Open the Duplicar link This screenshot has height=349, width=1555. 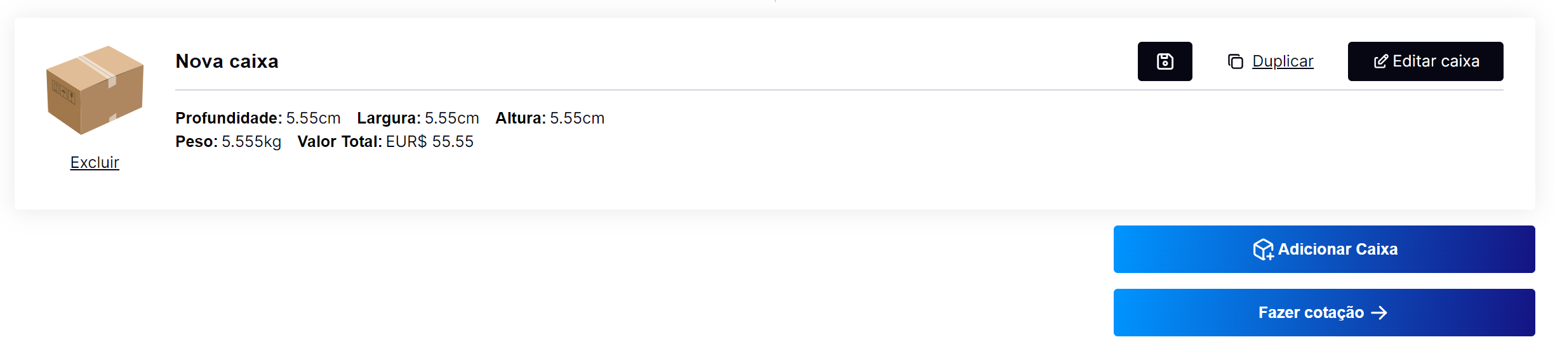coord(1283,61)
